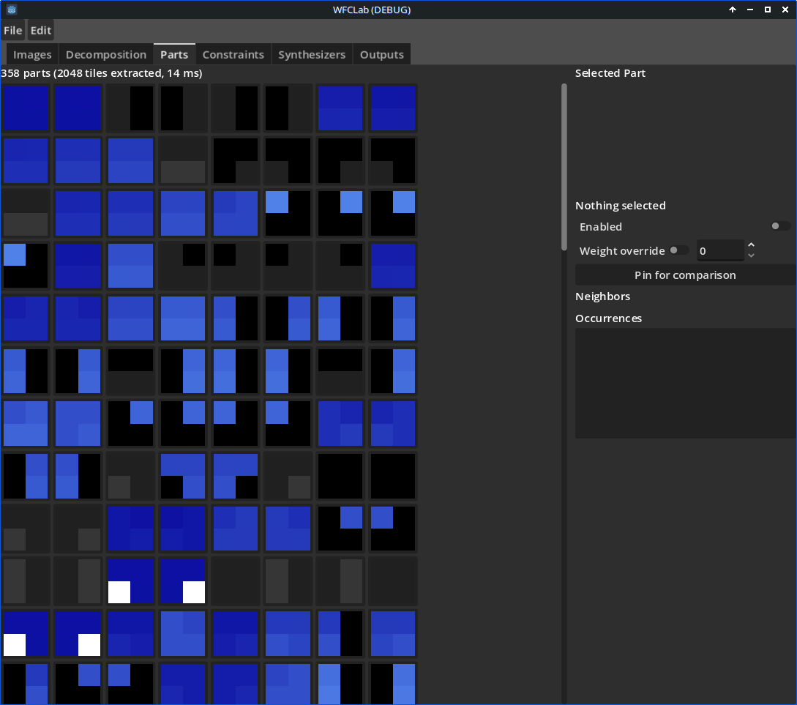Select the blue tile with black bottom-right corner, eighth row
This screenshot has height=705, width=797.
(236, 477)
